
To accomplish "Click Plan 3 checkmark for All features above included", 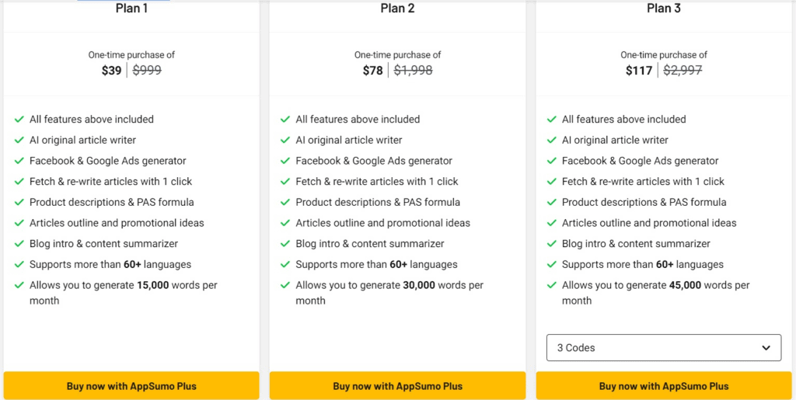I will pyautogui.click(x=551, y=120).
